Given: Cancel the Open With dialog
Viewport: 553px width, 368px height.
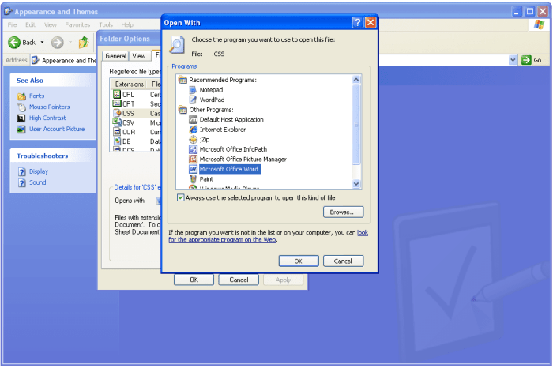Looking at the screenshot, I should point(343,261).
